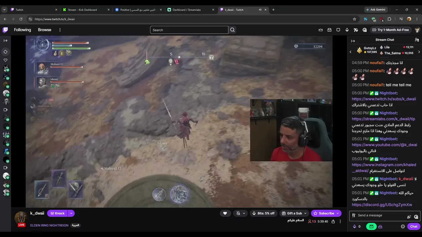
Task: Mute the k_dwaii tab audio
Action: pyautogui.click(x=260, y=10)
